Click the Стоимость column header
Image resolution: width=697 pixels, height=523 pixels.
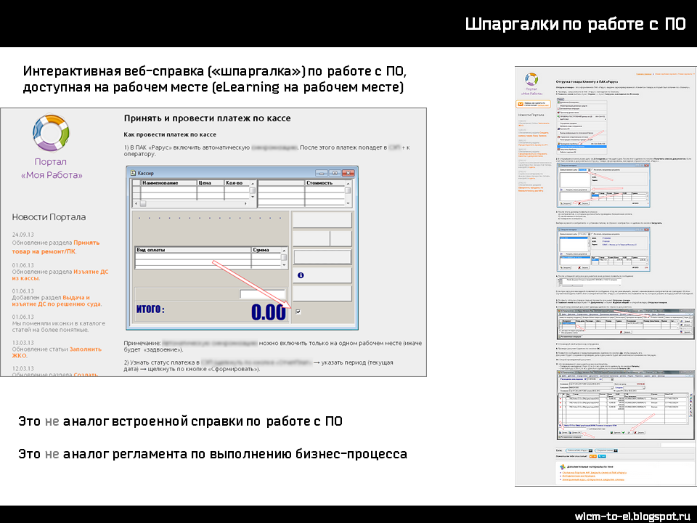(x=325, y=183)
